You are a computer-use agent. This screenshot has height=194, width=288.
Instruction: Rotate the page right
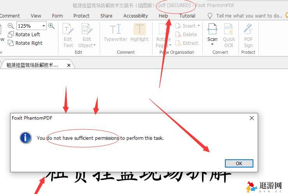pos(25,43)
